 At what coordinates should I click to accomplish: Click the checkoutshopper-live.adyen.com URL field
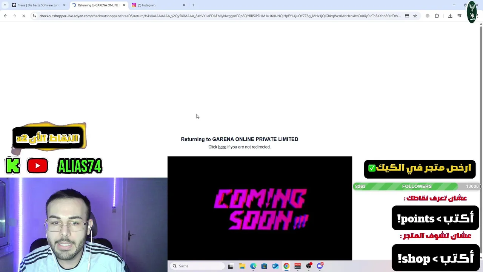click(220, 16)
